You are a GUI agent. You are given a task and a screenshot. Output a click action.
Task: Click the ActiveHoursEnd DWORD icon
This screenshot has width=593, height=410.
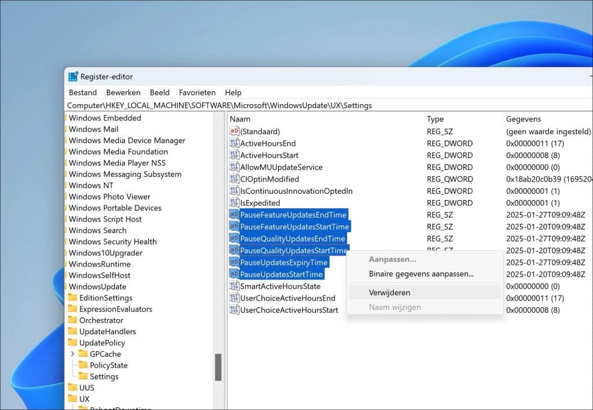(234, 143)
